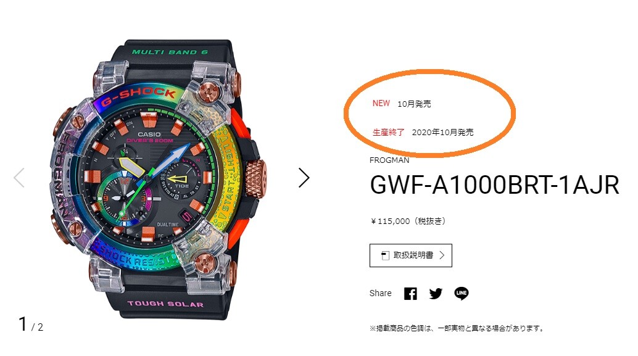
Task: Click the 生産終了 status label
Action: click(389, 132)
